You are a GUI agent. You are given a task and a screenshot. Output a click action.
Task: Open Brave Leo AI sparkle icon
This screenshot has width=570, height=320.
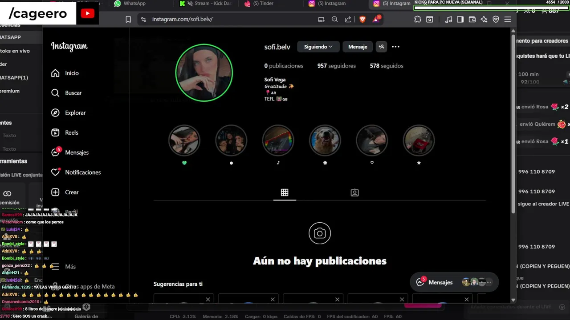click(x=484, y=20)
